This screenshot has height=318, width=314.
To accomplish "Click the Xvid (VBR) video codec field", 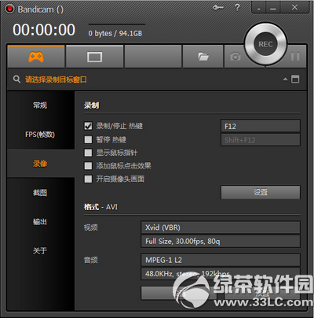I will tap(221, 227).
